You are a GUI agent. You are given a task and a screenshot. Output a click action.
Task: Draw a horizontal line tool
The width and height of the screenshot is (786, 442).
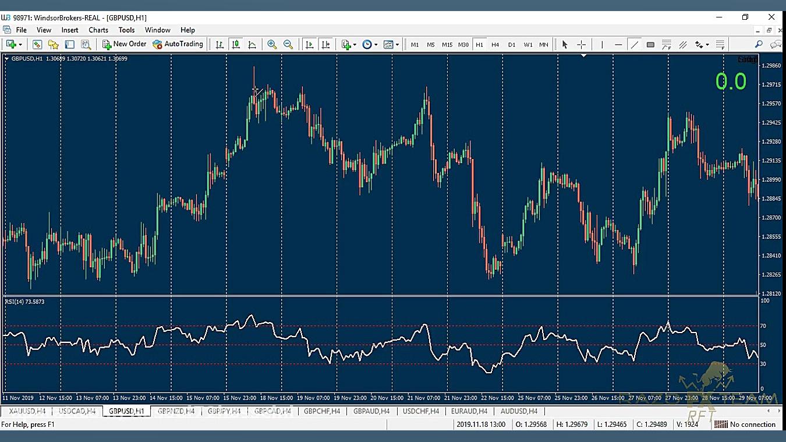[618, 44]
